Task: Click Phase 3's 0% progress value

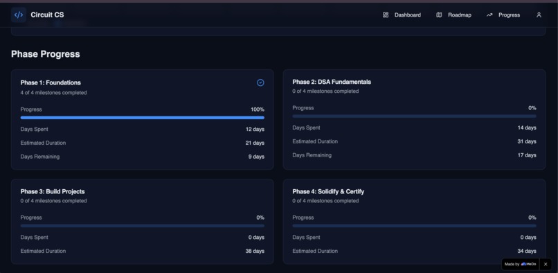Action: 260,218
